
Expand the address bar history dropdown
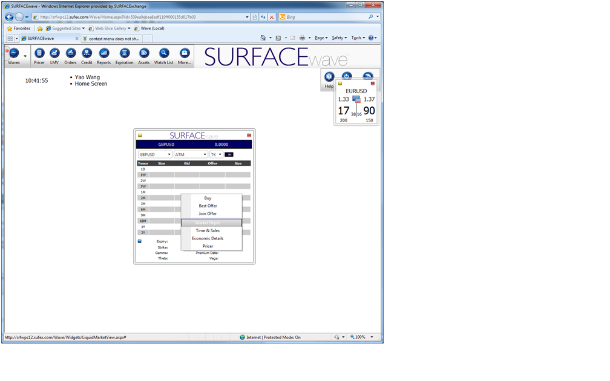click(247, 17)
